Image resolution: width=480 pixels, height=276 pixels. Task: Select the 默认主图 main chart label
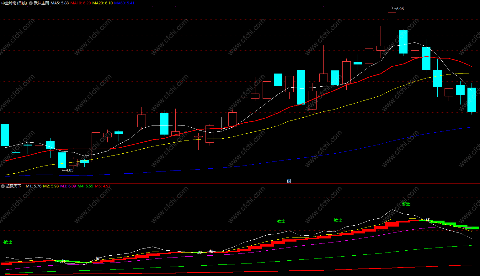[41, 3]
